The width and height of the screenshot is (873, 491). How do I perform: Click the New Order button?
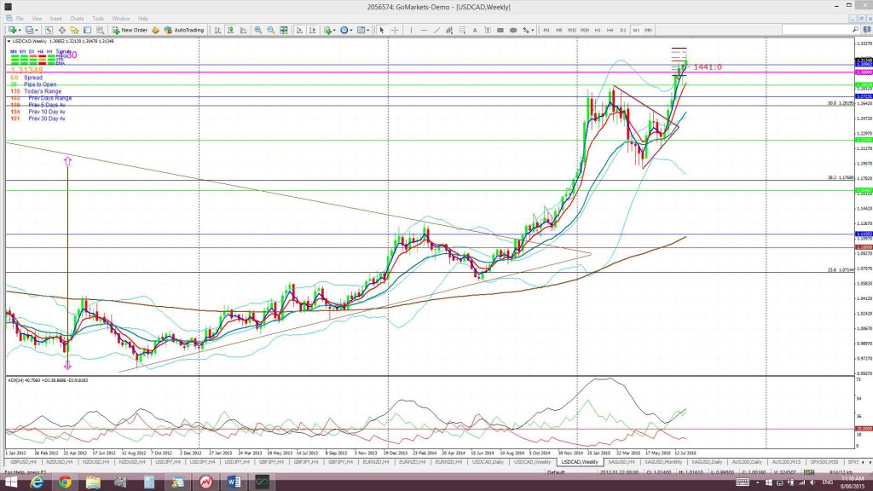tap(130, 30)
